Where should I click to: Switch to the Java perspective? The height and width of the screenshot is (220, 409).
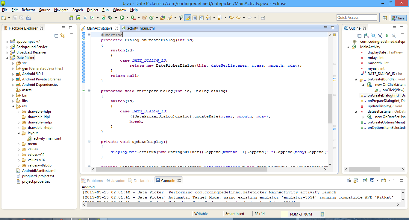point(398,18)
